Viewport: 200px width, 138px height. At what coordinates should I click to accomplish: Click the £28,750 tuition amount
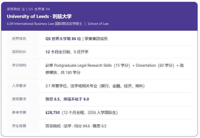pyautogui.click(x=53, y=113)
